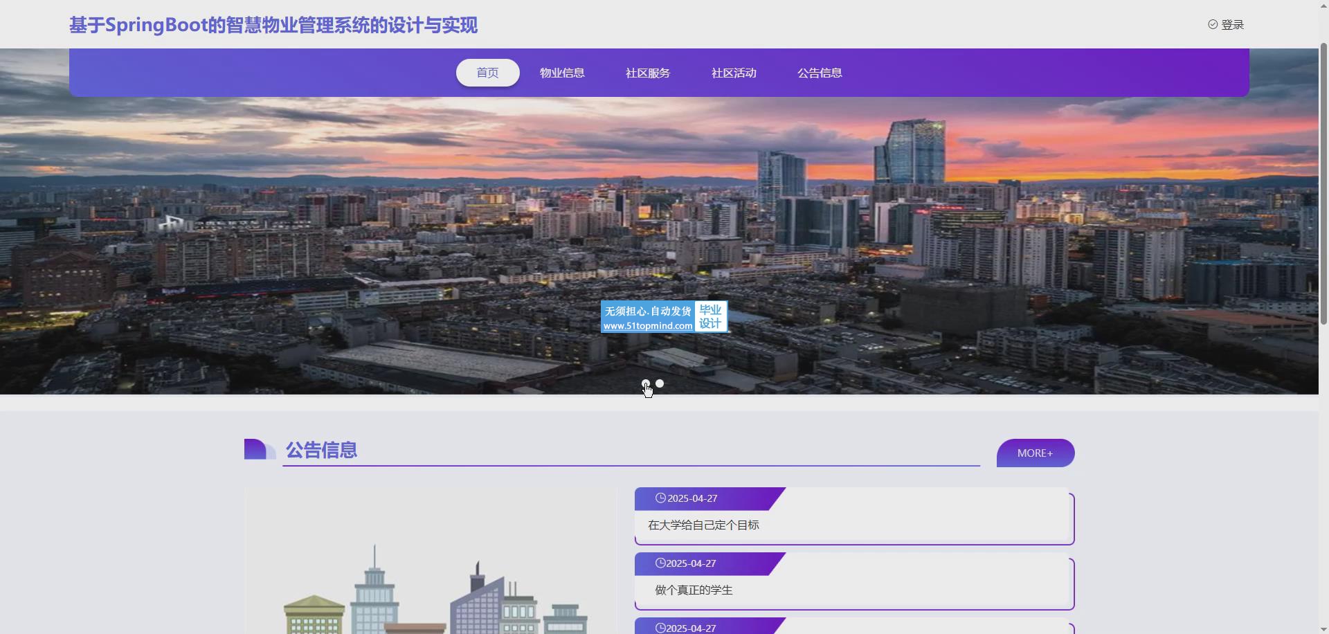The width and height of the screenshot is (1329, 634).
Task: Click the clock icon on the third announcement card
Action: [x=660, y=628]
